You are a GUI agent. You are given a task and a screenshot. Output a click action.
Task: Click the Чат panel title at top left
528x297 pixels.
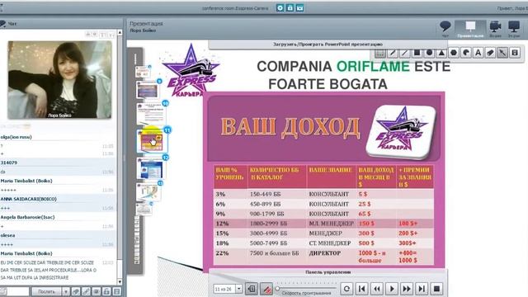point(12,24)
